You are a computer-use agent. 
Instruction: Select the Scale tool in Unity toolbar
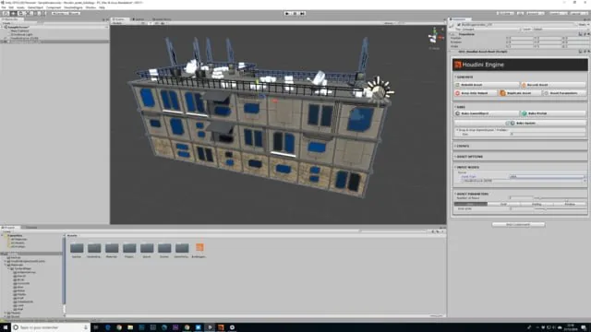[30, 13]
